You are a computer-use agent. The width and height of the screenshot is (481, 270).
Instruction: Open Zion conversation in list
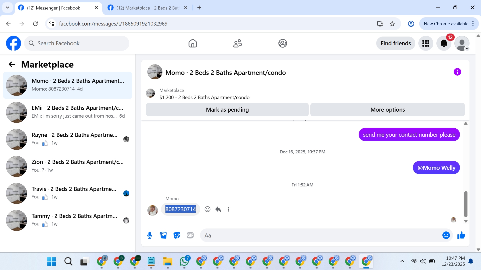(x=68, y=166)
